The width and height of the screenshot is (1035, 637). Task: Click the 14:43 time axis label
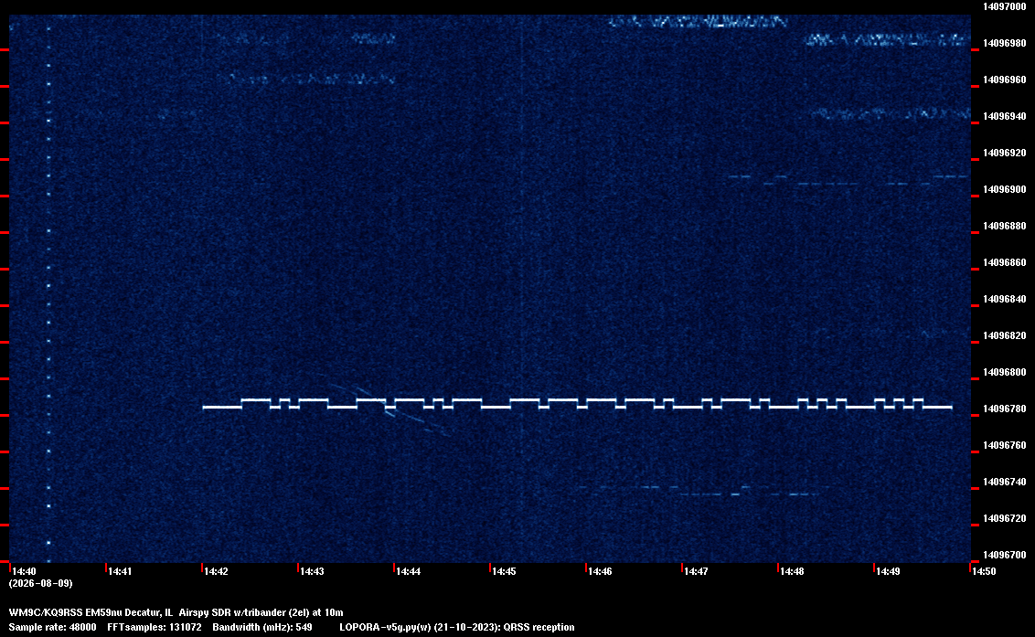312,571
